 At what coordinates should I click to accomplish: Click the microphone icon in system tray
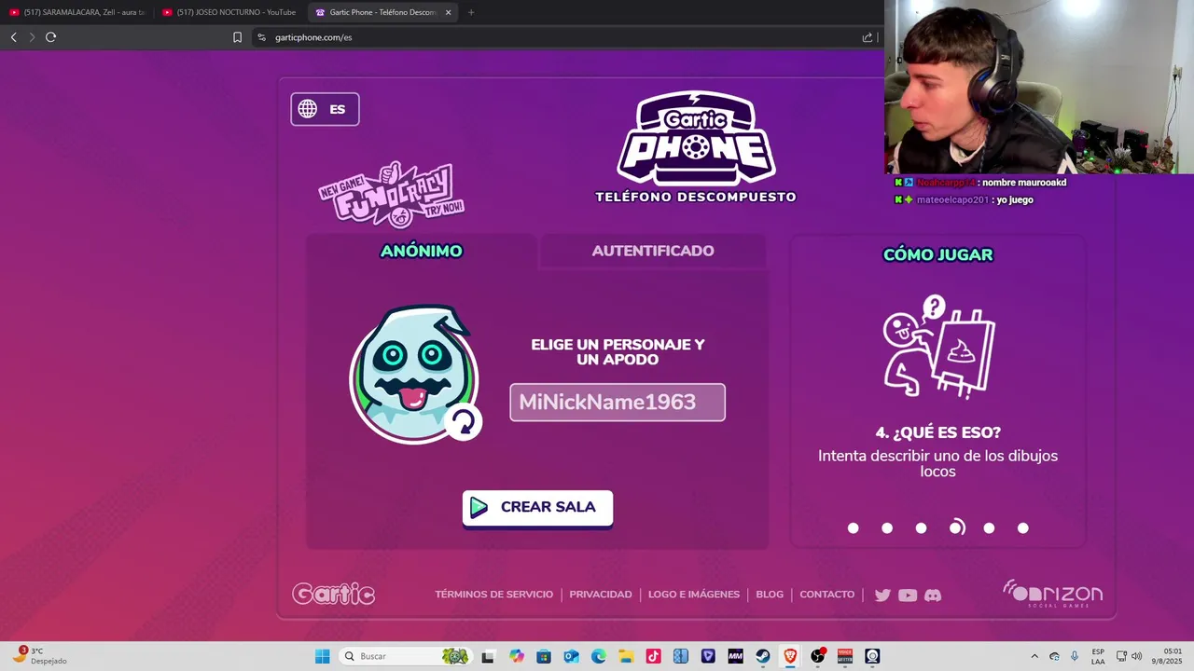[1075, 656]
